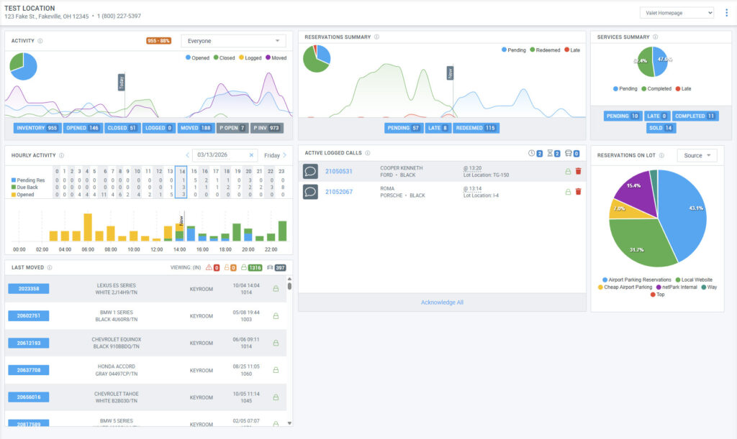Screen dimensions: 737x439
Task: Click chat icon for call 21052067
Action: (x=310, y=192)
